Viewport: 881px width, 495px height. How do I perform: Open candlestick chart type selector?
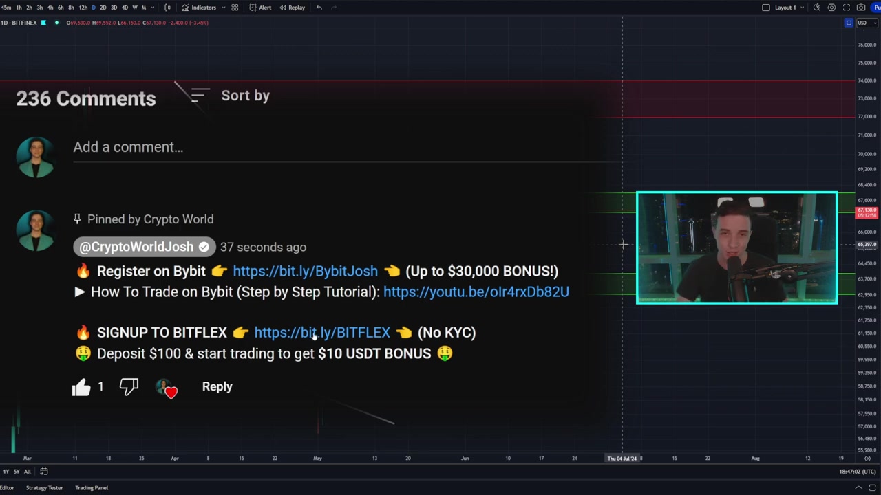(167, 8)
